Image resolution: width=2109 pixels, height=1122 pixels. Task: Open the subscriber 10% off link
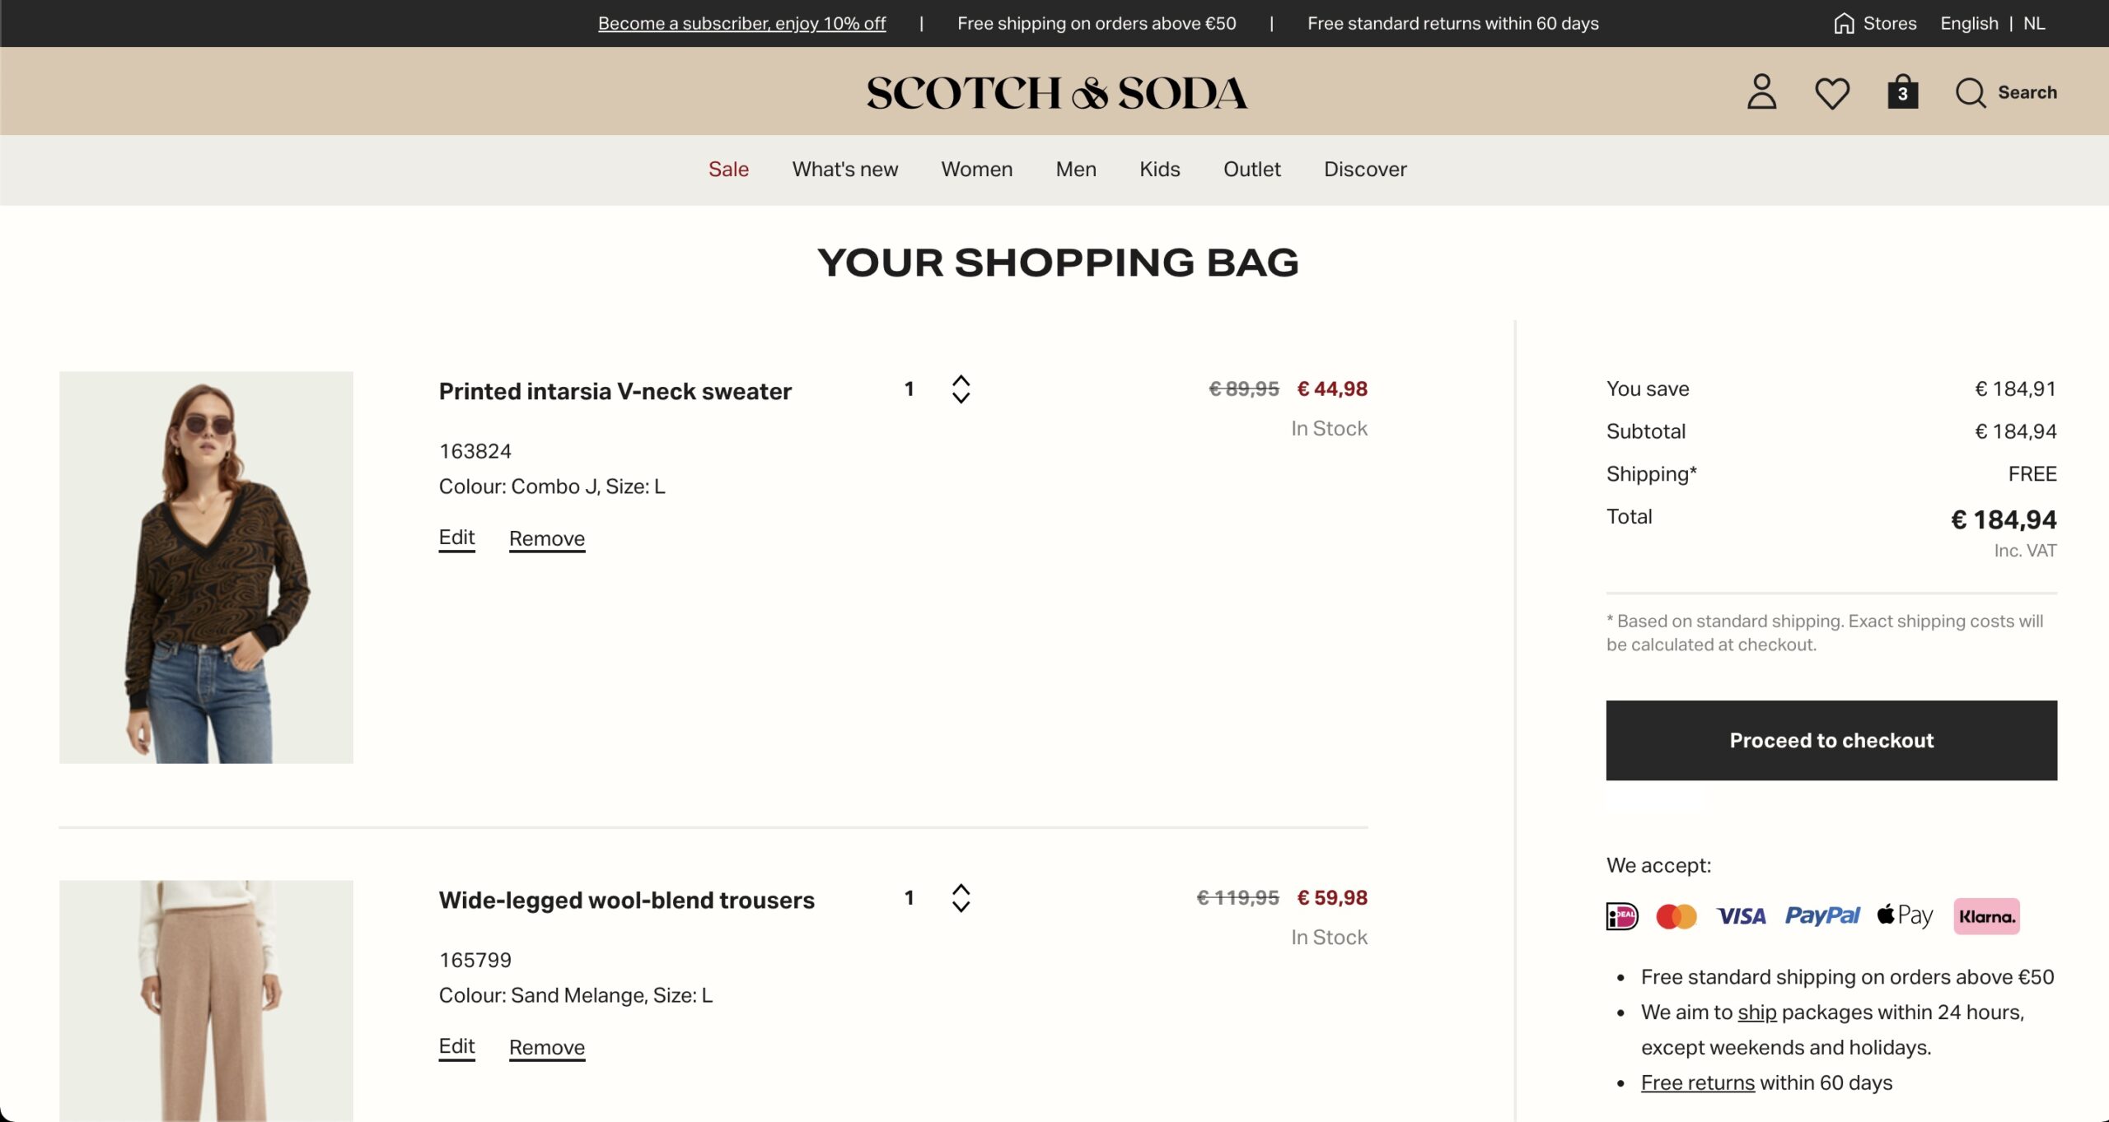tap(741, 23)
